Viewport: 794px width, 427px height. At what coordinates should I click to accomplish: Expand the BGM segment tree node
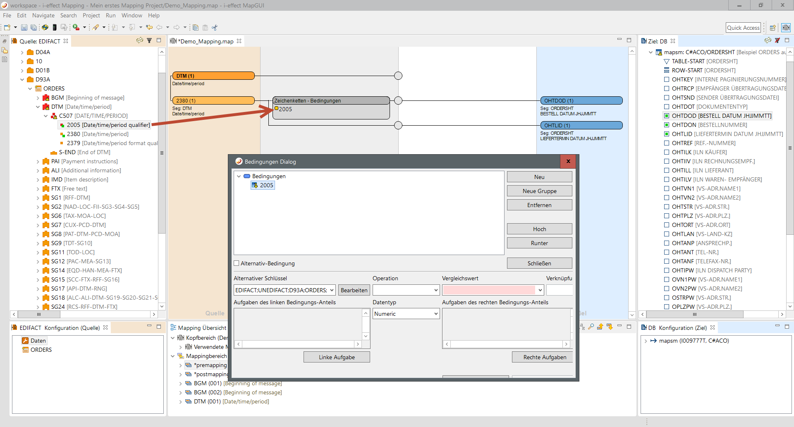click(38, 98)
